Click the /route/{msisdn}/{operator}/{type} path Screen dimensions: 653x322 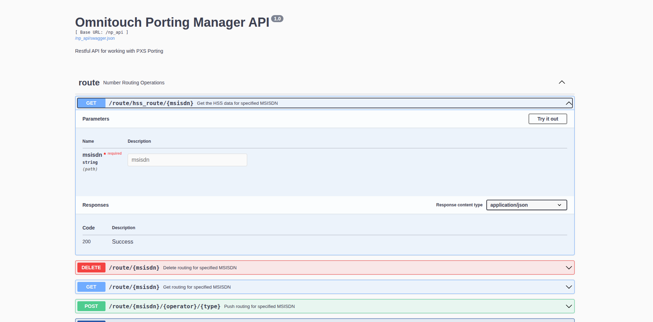click(165, 306)
